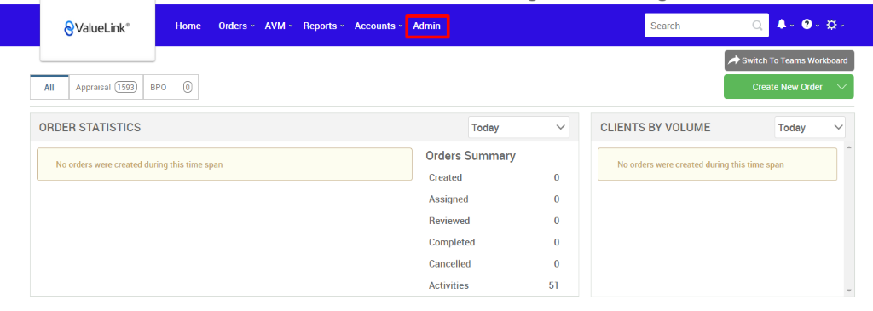Click the Assigned row in Orders Summary

(494, 199)
